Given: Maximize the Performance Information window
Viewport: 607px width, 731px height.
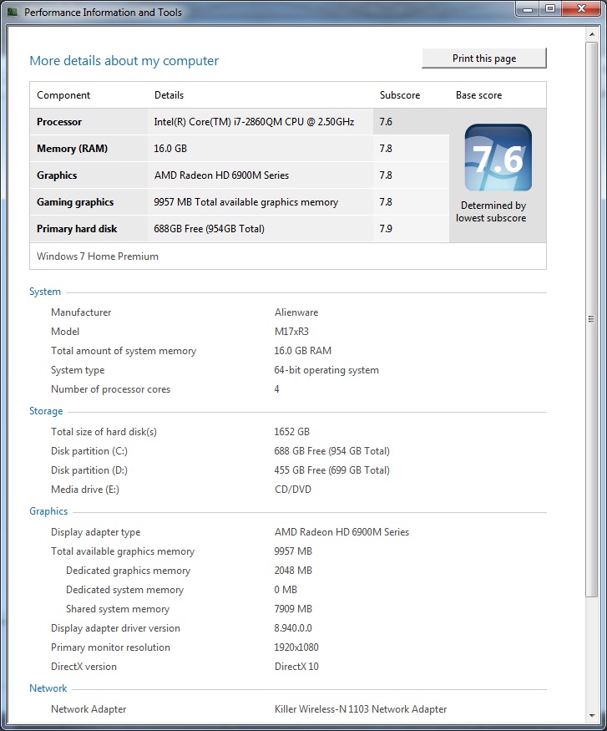Looking at the screenshot, I should [x=550, y=9].
